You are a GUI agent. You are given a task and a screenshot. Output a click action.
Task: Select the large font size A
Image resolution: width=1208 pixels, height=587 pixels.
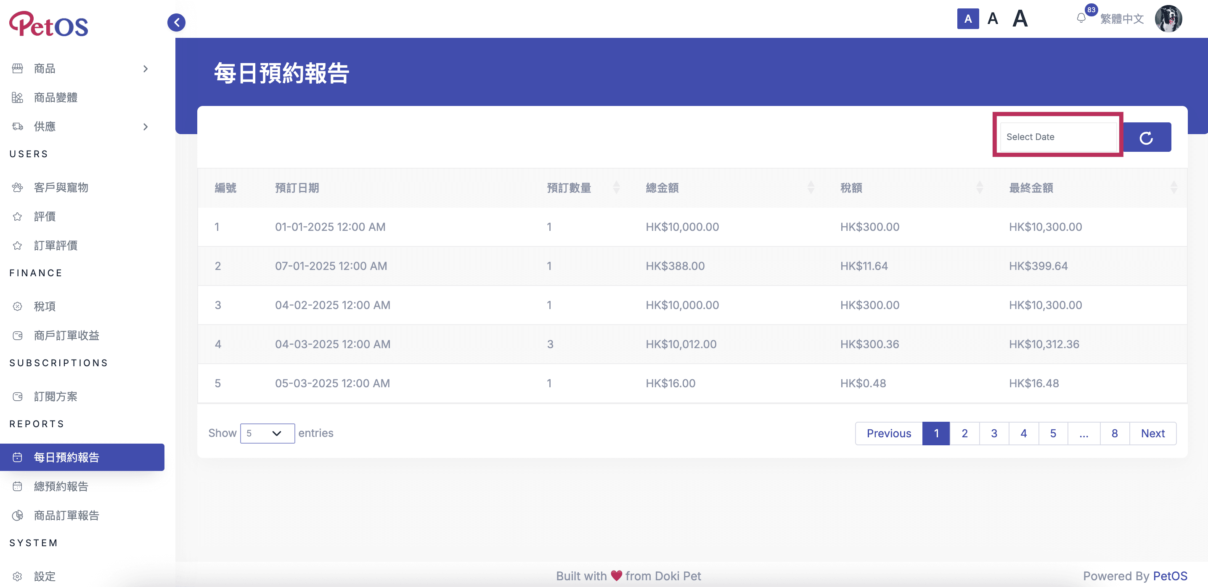[x=1020, y=19]
